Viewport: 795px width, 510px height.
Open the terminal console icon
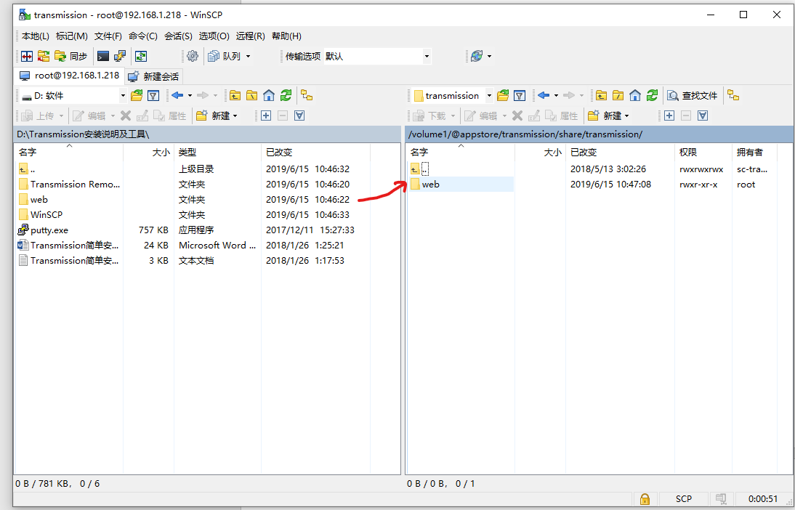103,56
